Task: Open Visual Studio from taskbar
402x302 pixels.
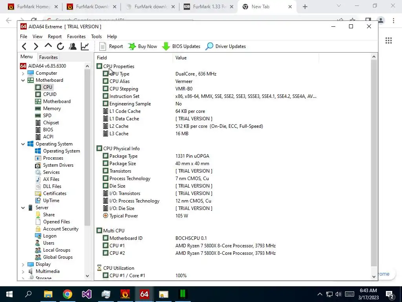Action: 87,294
